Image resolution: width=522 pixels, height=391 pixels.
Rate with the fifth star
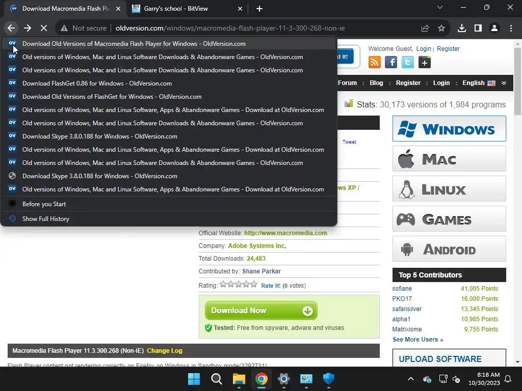click(254, 284)
